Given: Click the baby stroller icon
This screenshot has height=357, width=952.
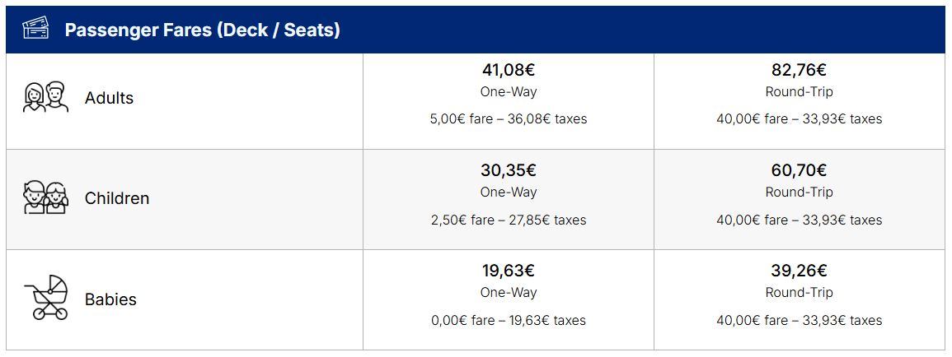Looking at the screenshot, I should point(47,298).
